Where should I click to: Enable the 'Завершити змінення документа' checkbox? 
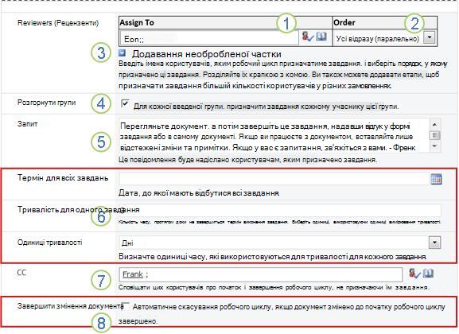125,306
